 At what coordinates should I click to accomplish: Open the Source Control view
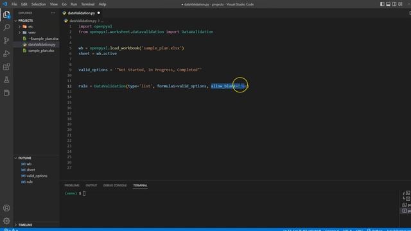[x=6, y=40]
